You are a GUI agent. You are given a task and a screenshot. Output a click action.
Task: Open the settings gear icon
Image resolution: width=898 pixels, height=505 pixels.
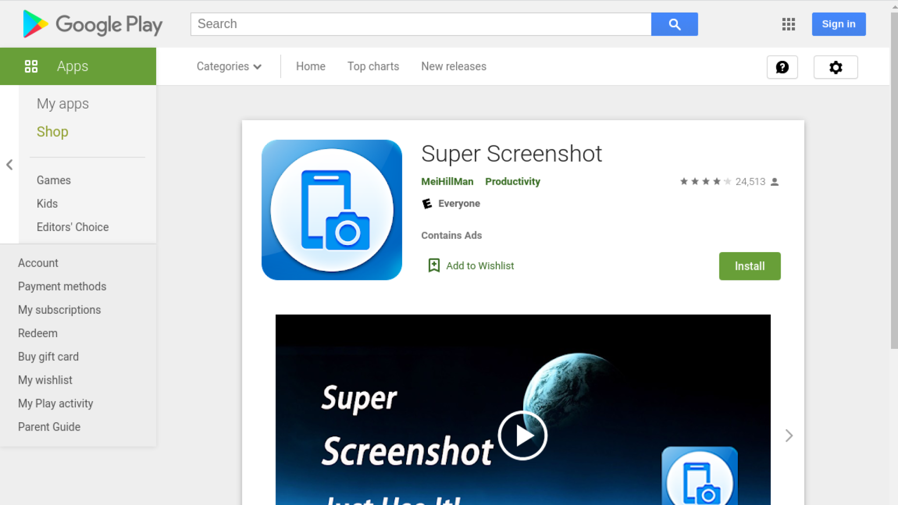pos(835,67)
